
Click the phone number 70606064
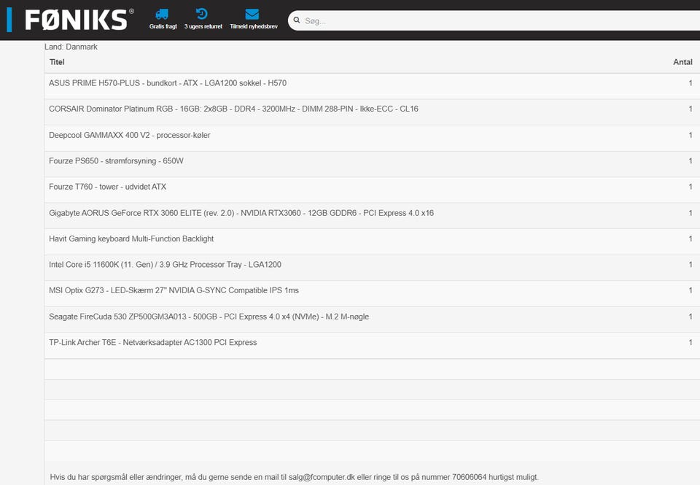(x=469, y=477)
